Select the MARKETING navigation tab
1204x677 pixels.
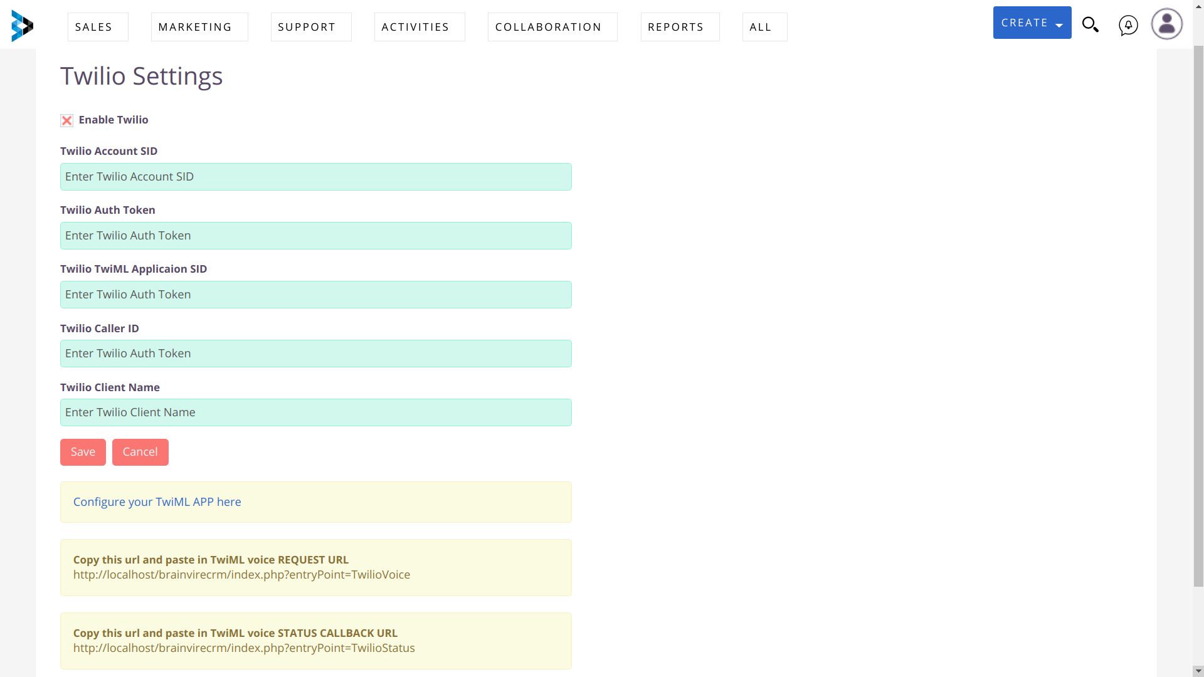(x=195, y=26)
